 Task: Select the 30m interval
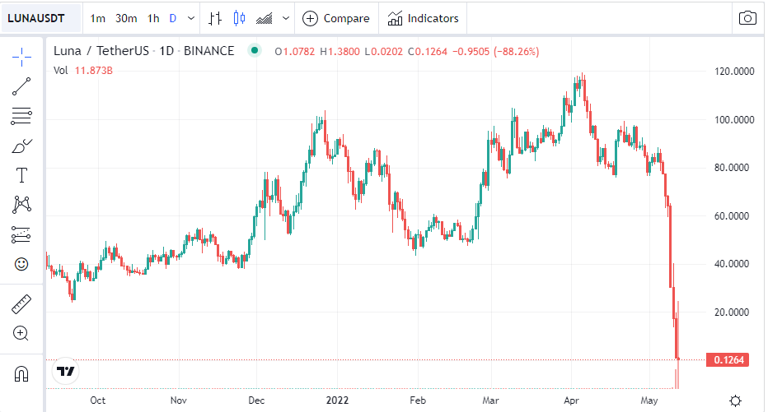pos(126,19)
